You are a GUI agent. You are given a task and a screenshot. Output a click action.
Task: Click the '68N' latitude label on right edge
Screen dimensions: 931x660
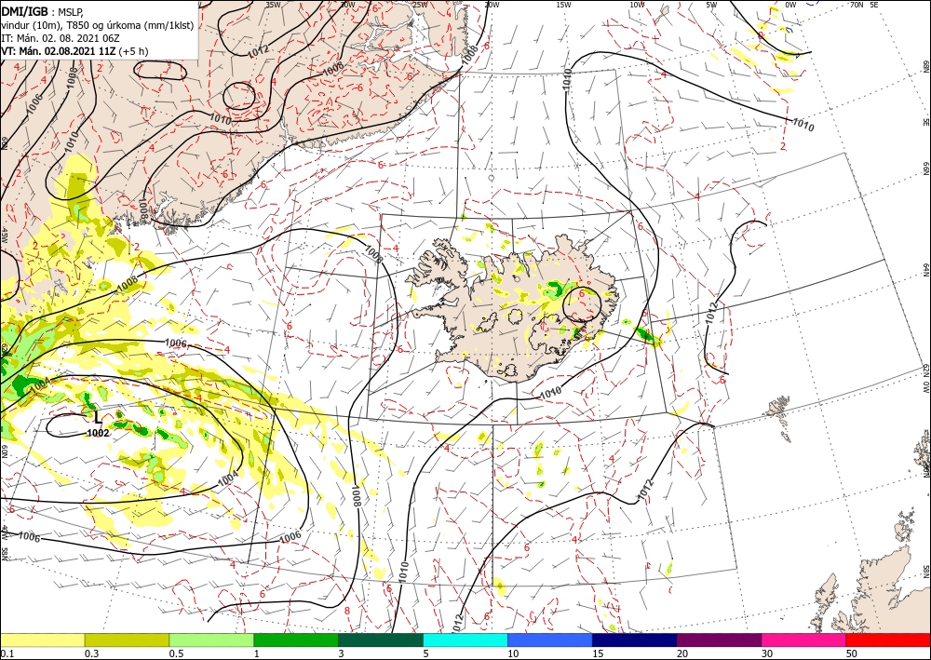coord(925,66)
